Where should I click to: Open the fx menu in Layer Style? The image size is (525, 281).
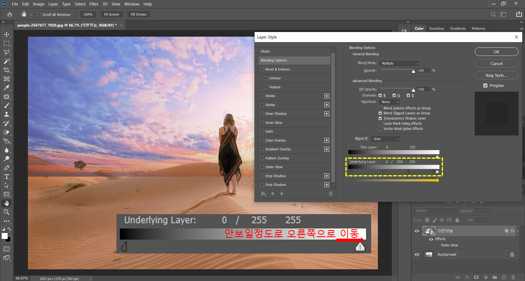(263, 194)
